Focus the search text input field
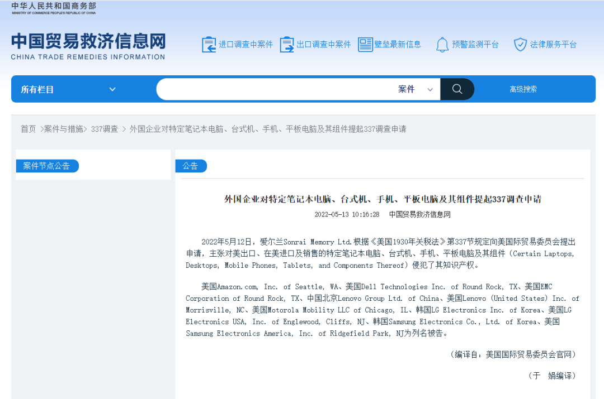This screenshot has width=604, height=399. click(x=275, y=89)
